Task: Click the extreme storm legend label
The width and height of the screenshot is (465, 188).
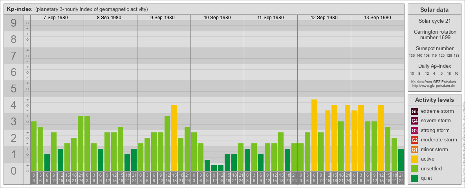Action: [438, 111]
